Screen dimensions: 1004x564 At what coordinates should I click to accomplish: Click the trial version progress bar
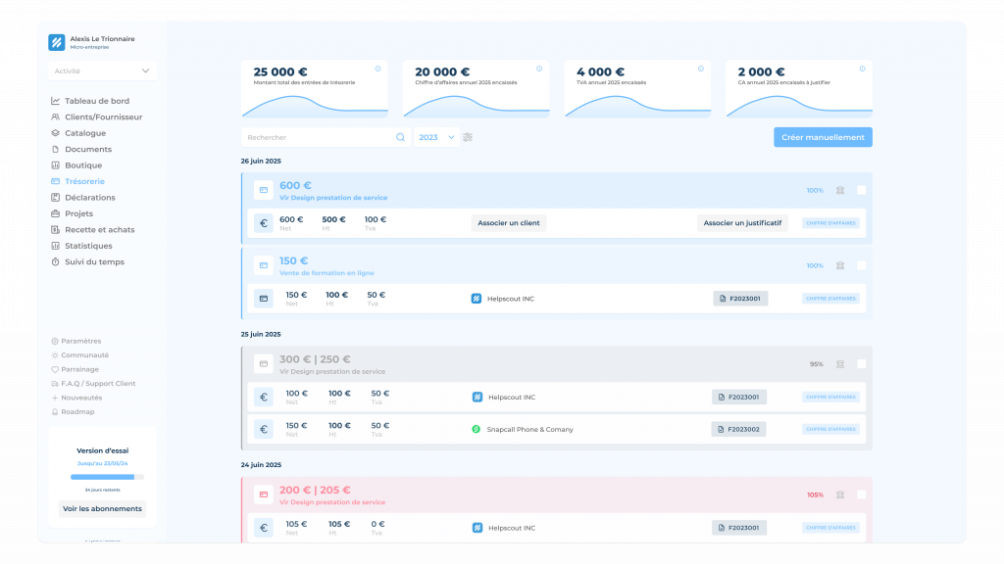107,477
